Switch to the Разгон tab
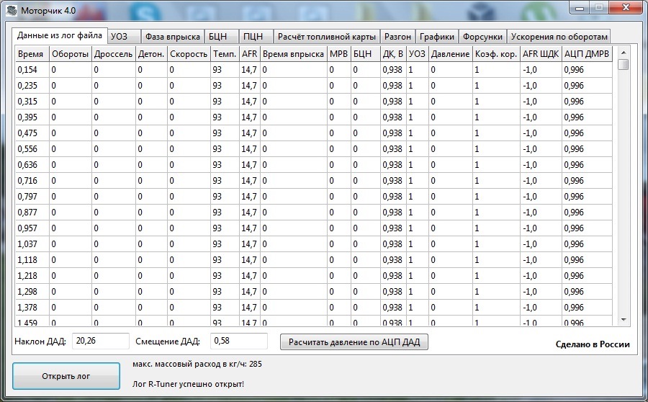Image resolution: width=648 pixels, height=402 pixels. [397, 37]
